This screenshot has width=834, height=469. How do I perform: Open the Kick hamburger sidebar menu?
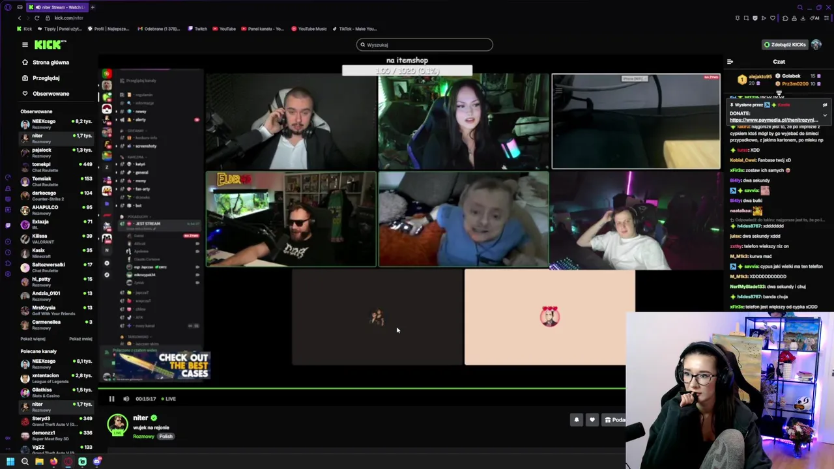pyautogui.click(x=25, y=44)
